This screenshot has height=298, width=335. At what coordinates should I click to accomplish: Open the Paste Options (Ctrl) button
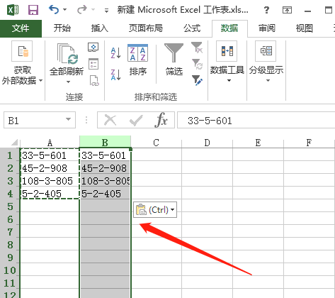click(155, 209)
